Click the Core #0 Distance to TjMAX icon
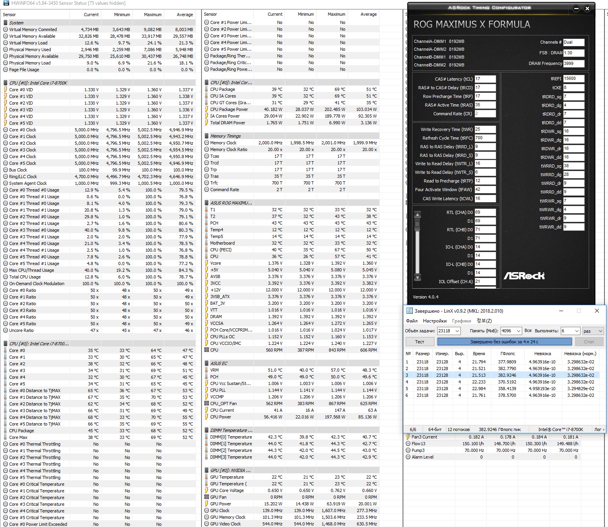608x527 pixels. pos(6,391)
